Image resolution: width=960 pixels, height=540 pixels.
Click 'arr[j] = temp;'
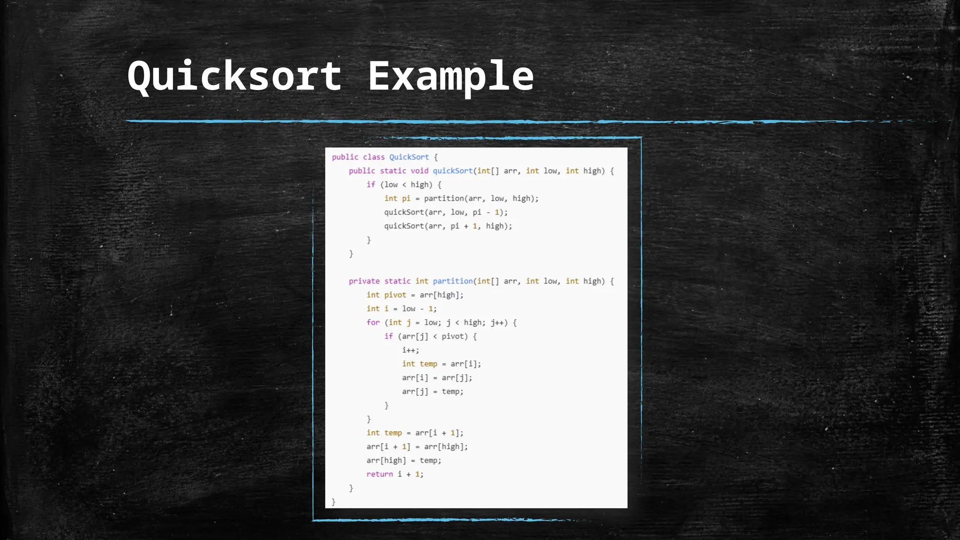pyautogui.click(x=433, y=391)
